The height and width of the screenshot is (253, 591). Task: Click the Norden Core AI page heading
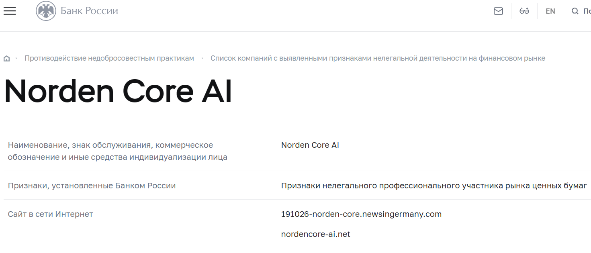(118, 91)
